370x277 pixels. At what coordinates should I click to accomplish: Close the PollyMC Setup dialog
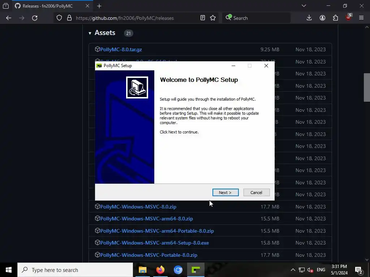click(266, 66)
